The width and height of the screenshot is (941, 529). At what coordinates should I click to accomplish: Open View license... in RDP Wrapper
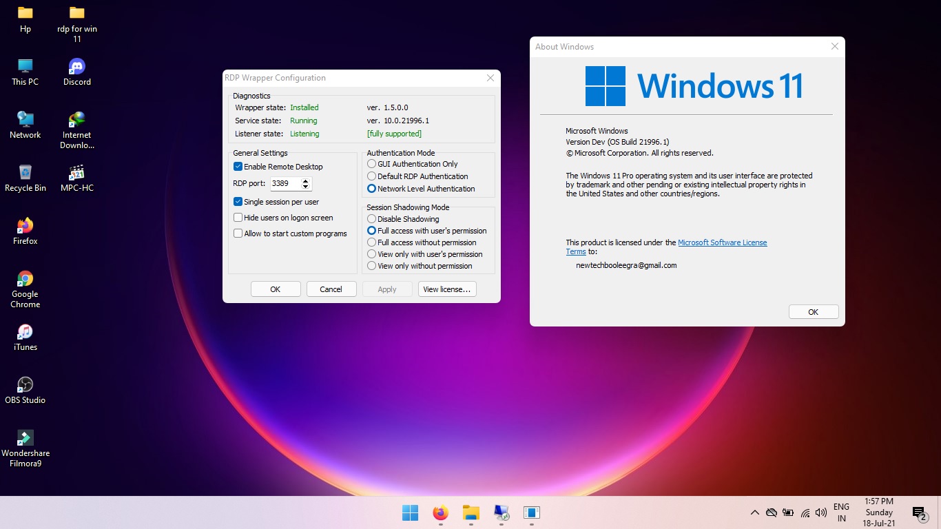coord(447,289)
